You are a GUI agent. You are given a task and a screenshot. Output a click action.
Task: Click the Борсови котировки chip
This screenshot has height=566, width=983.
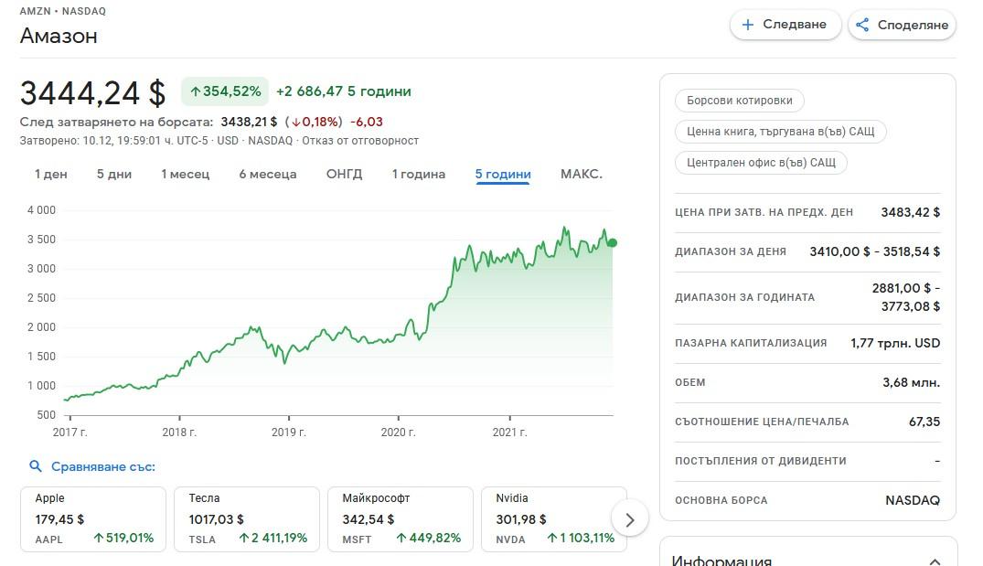coord(740,101)
